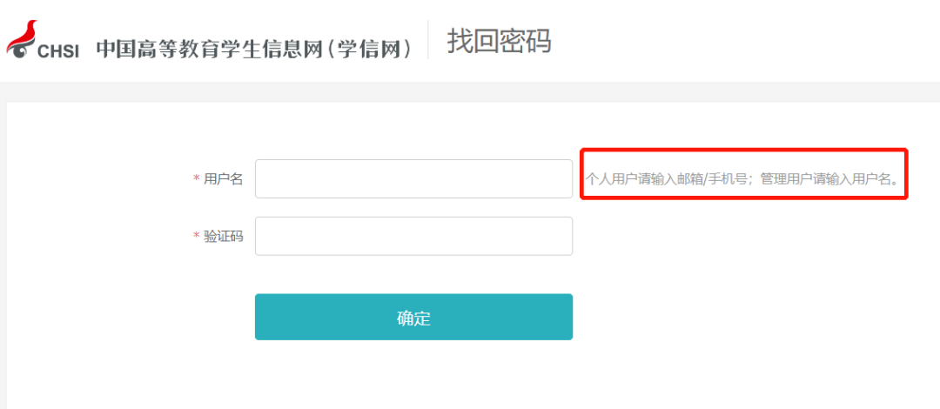Click the 找回密码 page heading

[499, 41]
